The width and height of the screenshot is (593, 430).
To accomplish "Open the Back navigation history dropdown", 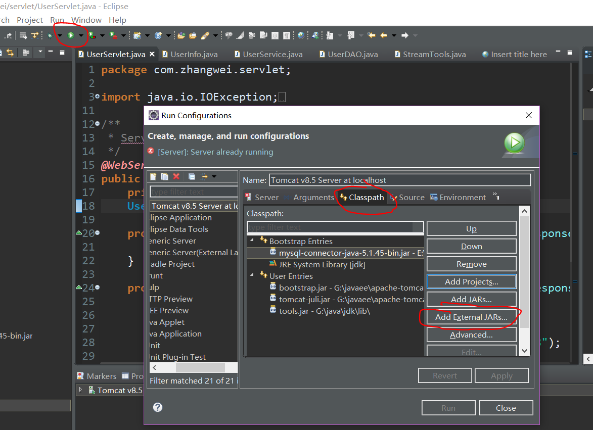I will pyautogui.click(x=394, y=35).
